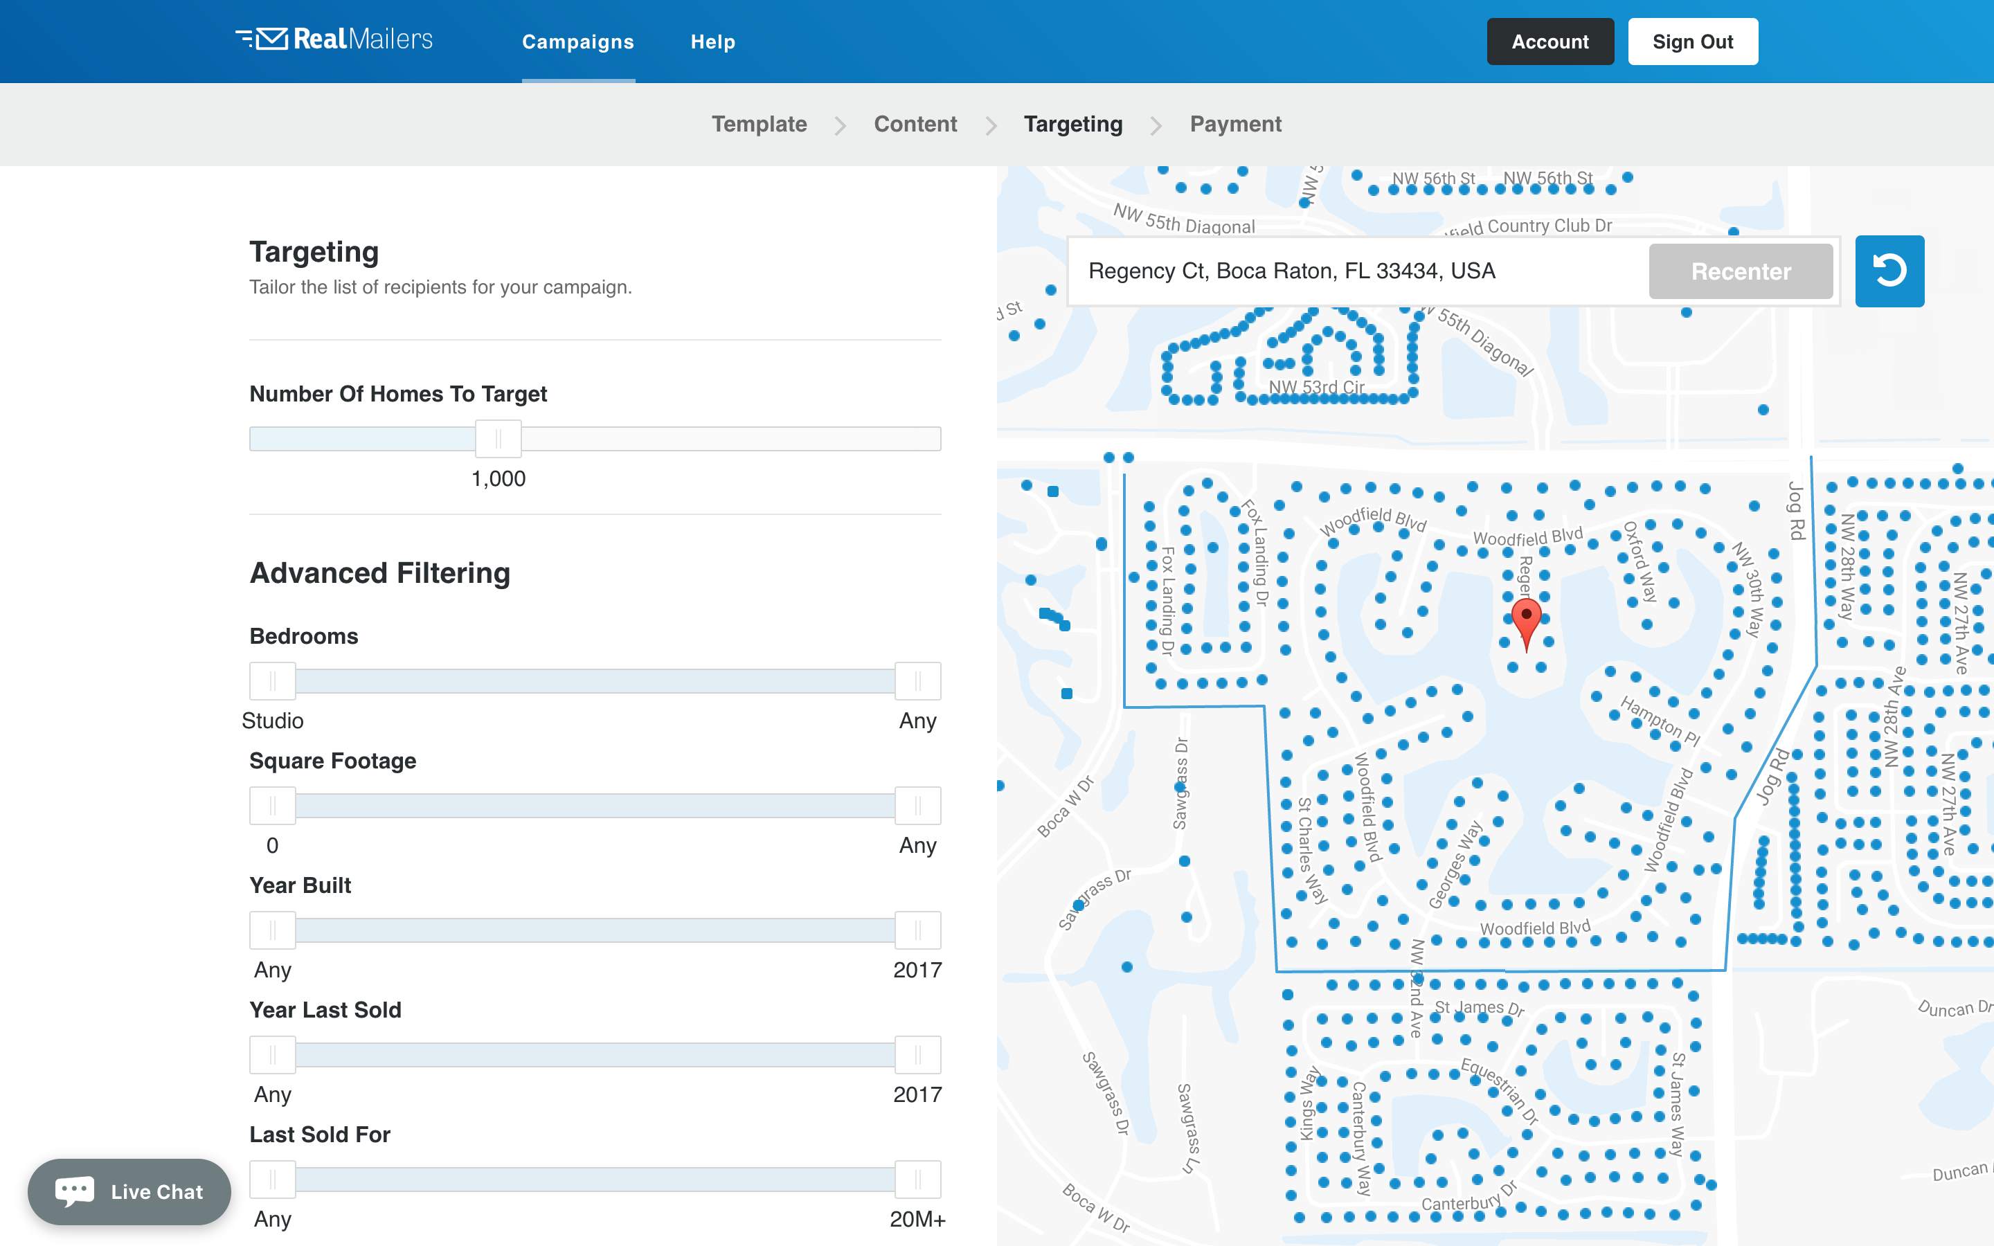Click chevron between Targeting and Payment

1156,125
